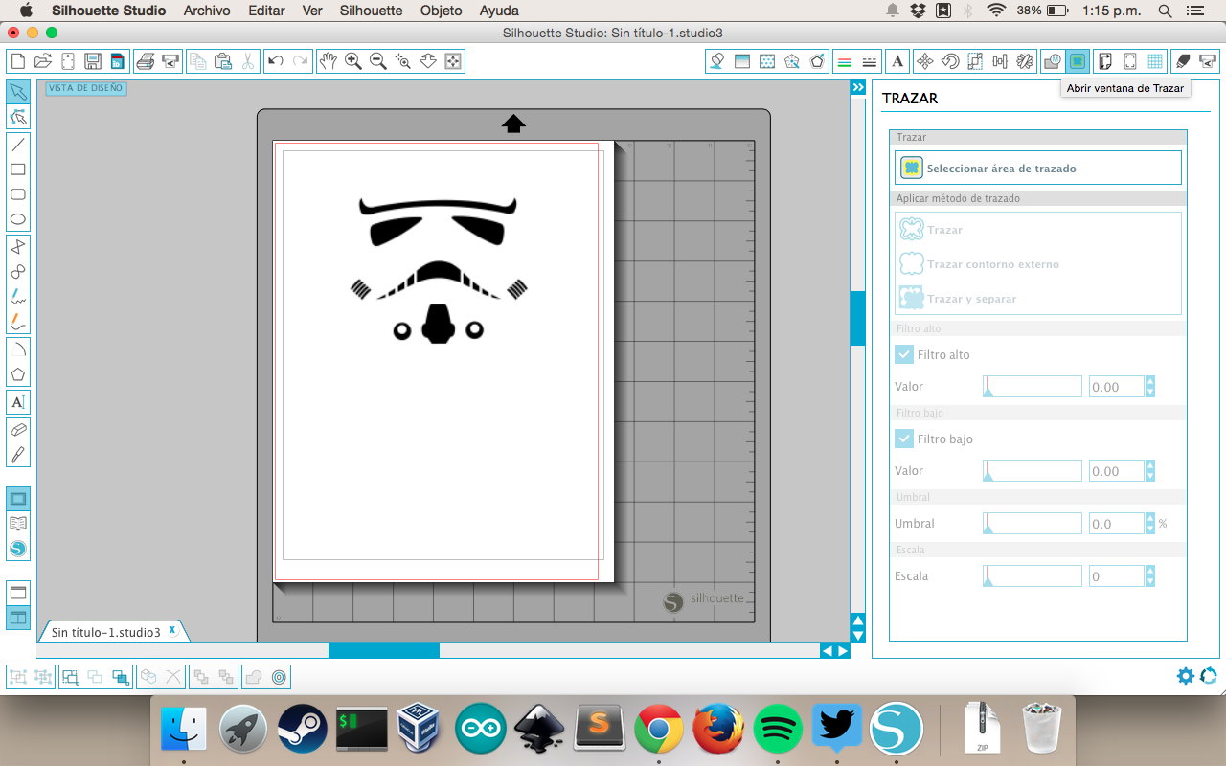The height and width of the screenshot is (766, 1226).
Task: Open the Line color window icon
Action: point(844,61)
